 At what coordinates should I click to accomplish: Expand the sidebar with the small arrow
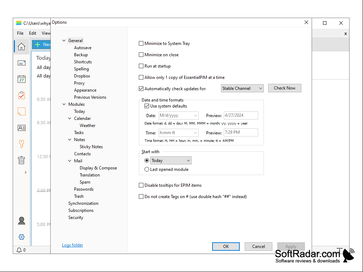25,172
